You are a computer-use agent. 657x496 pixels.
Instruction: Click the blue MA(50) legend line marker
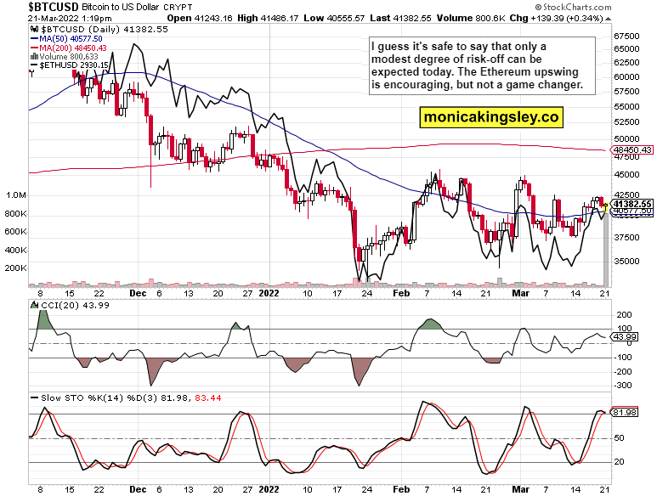pos(33,38)
